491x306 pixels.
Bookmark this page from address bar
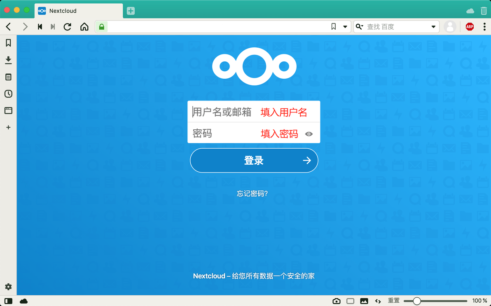click(x=334, y=27)
